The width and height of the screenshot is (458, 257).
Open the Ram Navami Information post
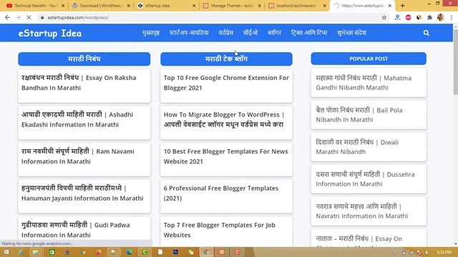coord(78,156)
